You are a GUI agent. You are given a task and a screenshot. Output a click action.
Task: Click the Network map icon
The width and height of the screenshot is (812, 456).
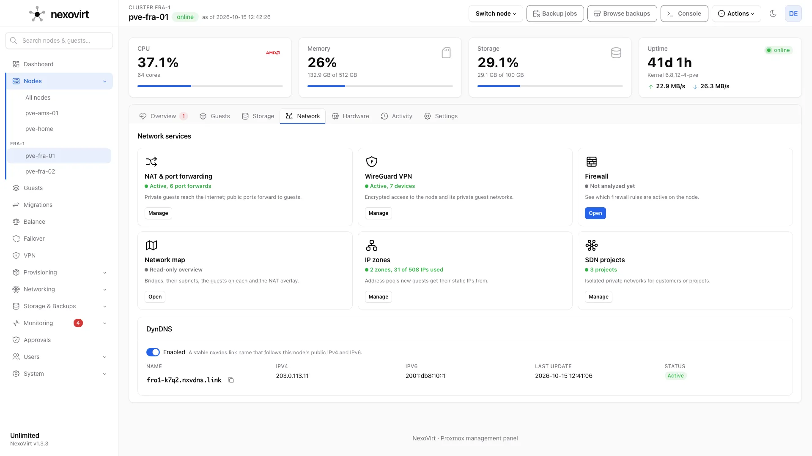(151, 245)
